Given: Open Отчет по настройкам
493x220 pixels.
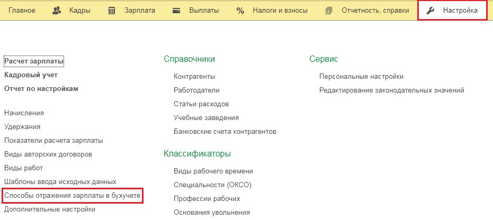Looking at the screenshot, I should tap(41, 89).
